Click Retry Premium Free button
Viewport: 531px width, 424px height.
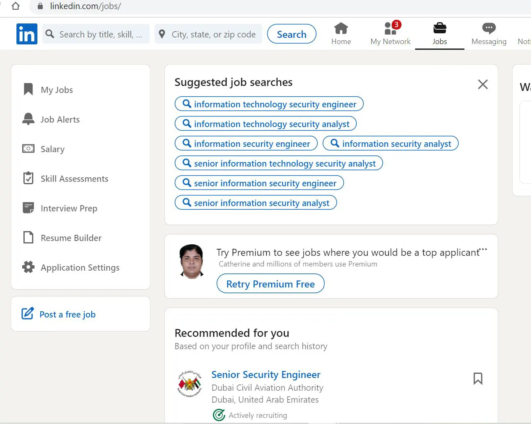click(270, 284)
